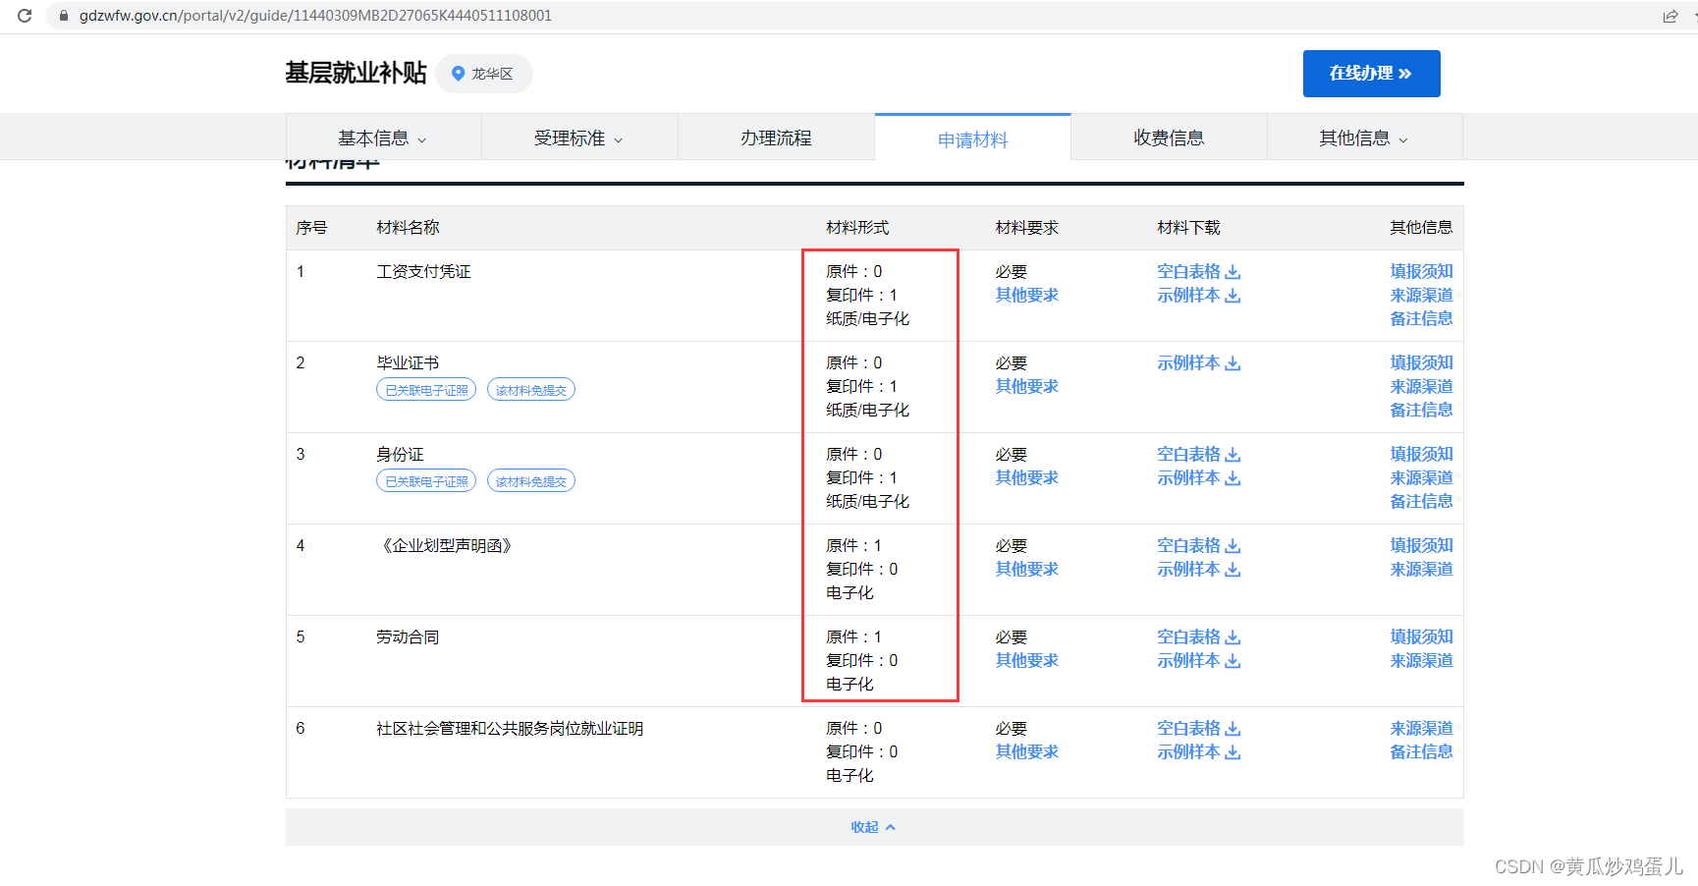View 填报须知 for 身份证

pos(1421,454)
